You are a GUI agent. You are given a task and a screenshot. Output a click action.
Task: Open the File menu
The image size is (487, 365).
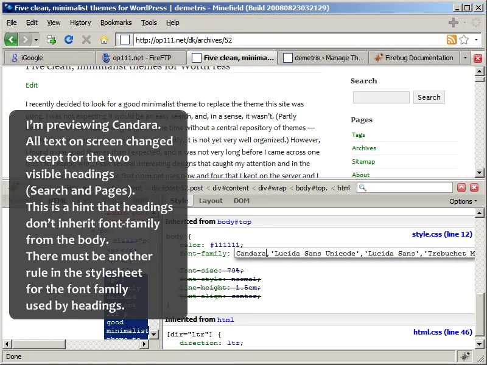point(12,23)
